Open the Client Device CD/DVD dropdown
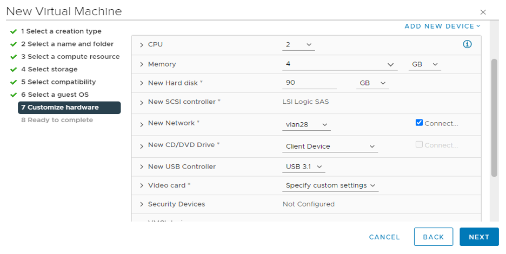This screenshot has height=254, width=506. coord(330,146)
